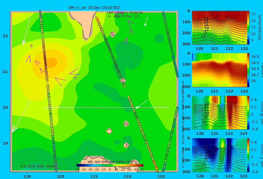Click the vel. E colorbar scale
263x179 pixels.
pyautogui.click(x=248, y=155)
